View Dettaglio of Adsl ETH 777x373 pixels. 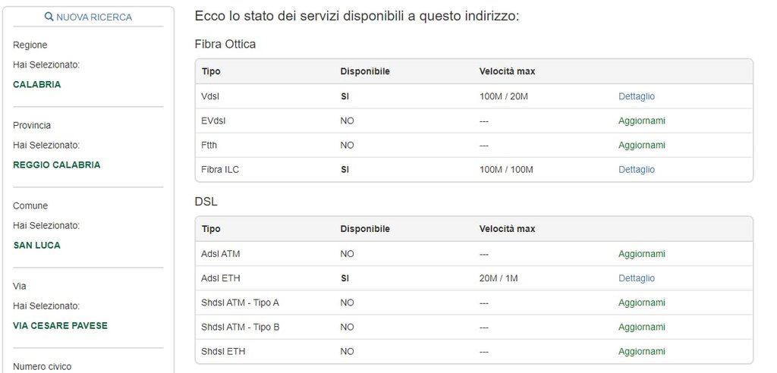pos(636,278)
